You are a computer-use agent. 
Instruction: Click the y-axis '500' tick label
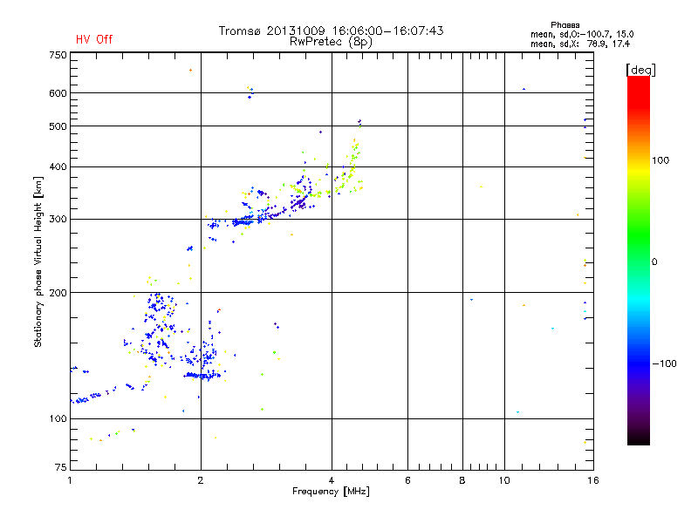click(x=58, y=126)
